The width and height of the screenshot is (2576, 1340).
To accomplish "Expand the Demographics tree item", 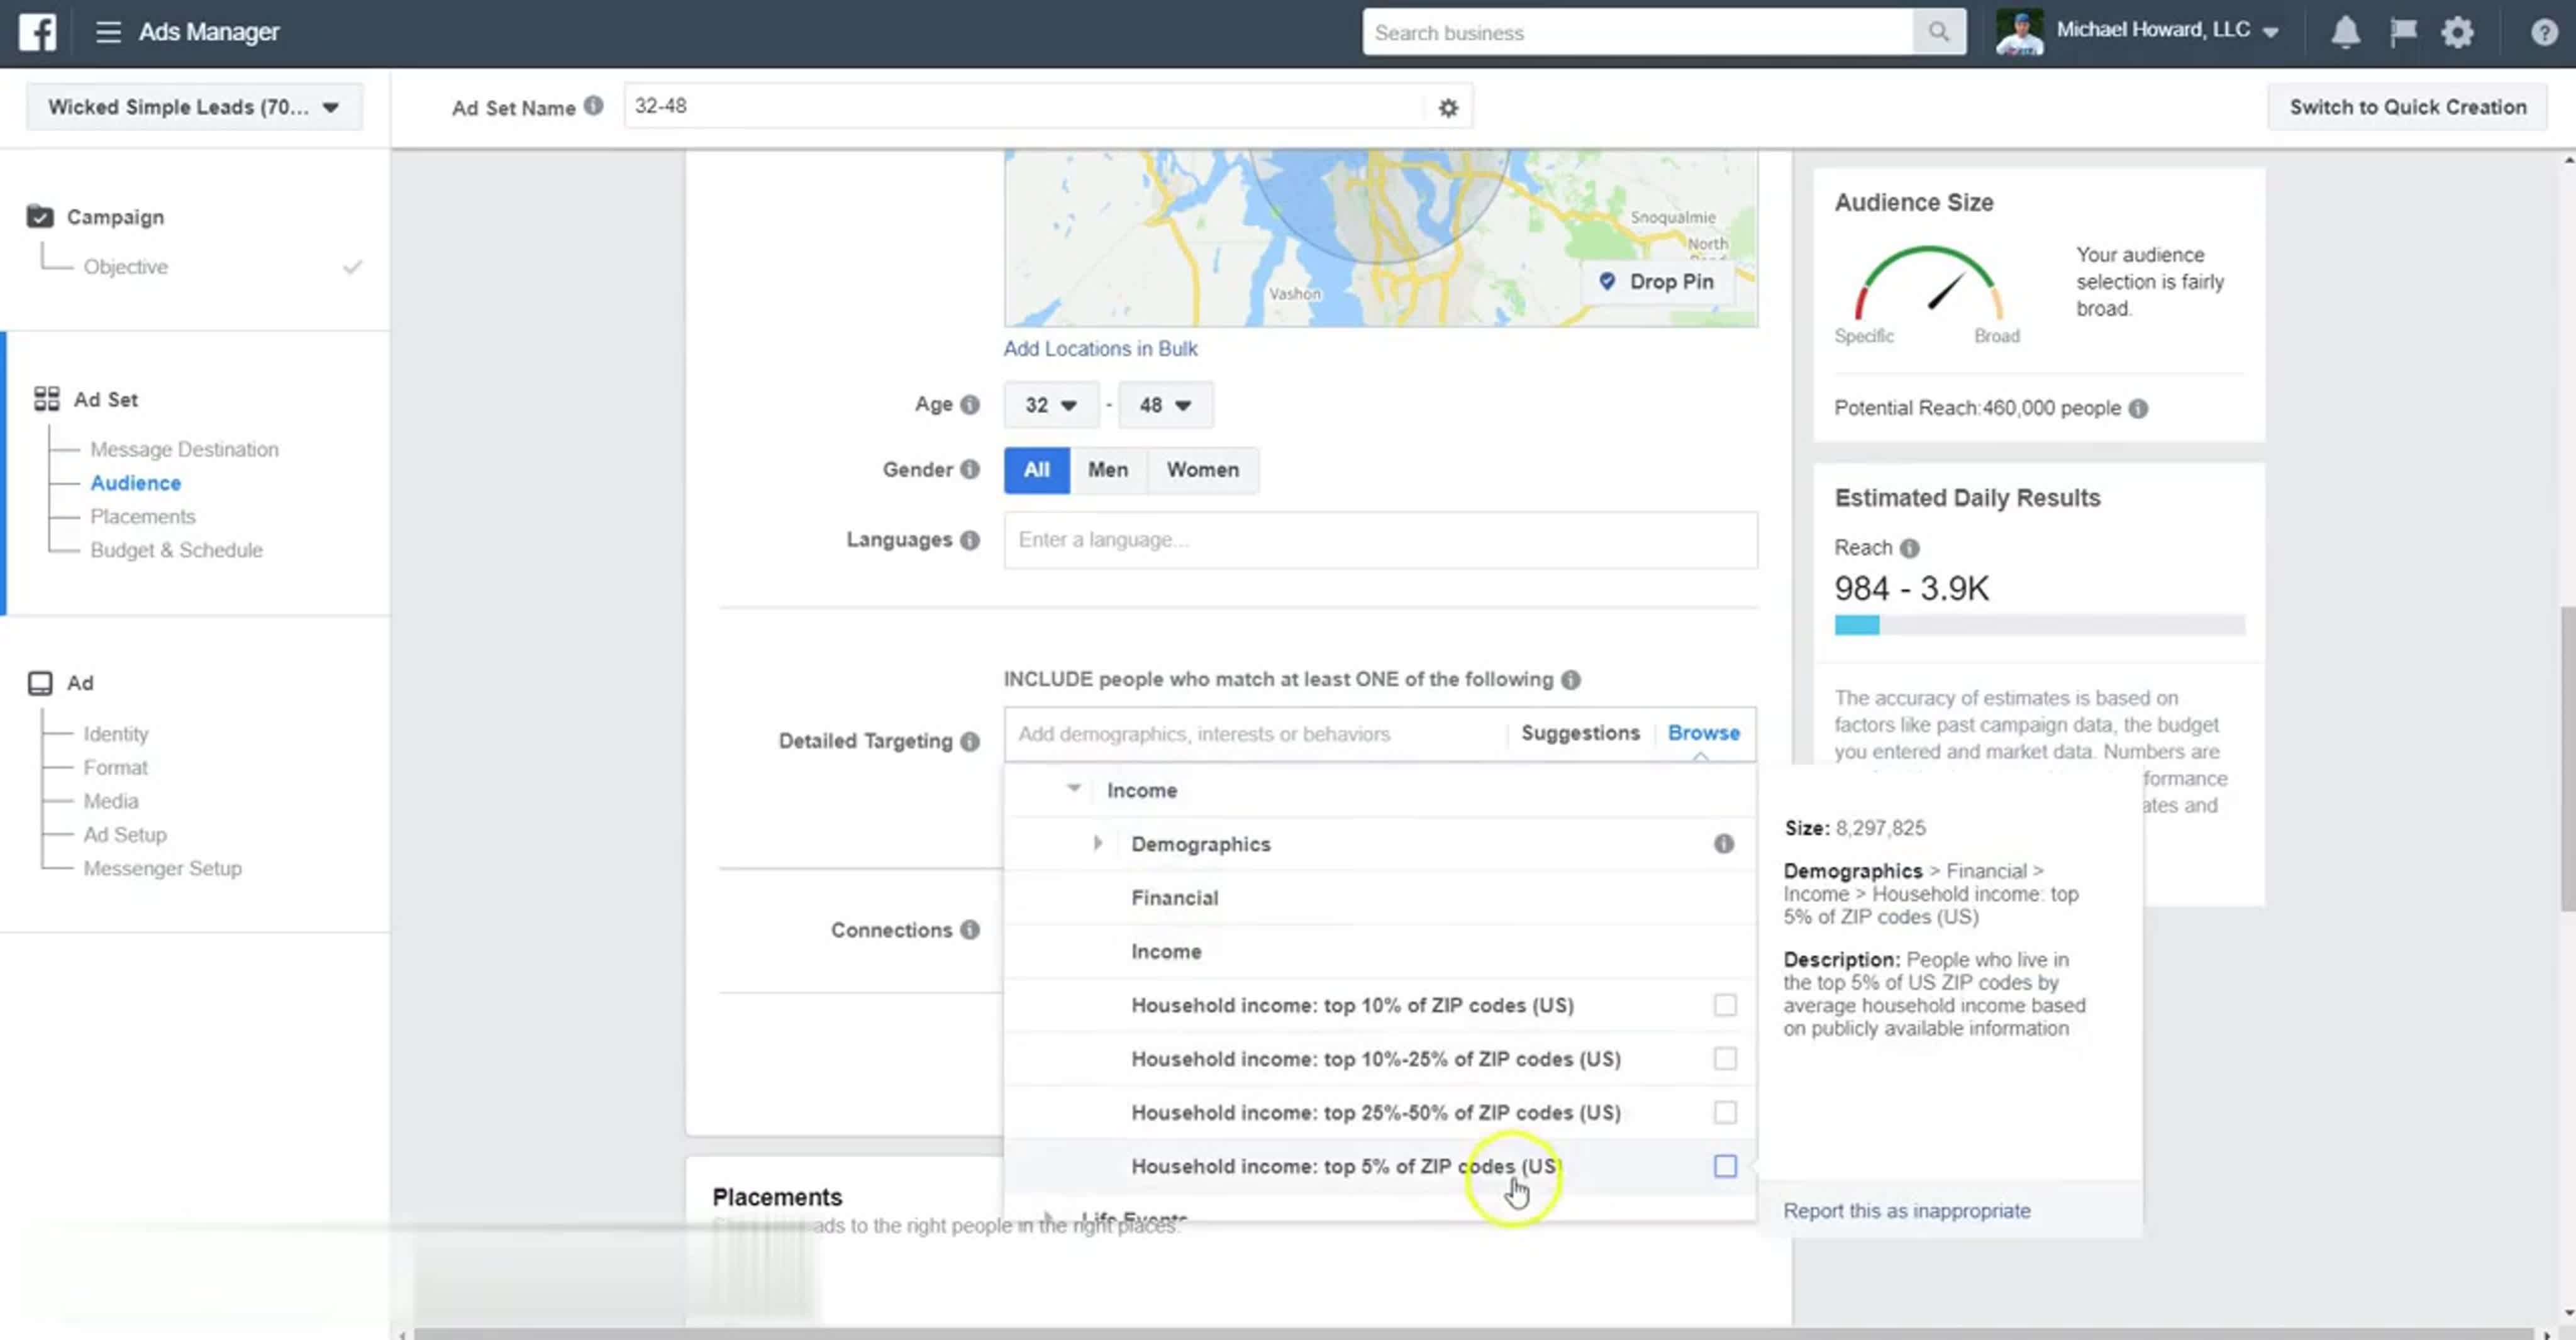I will (x=1097, y=843).
